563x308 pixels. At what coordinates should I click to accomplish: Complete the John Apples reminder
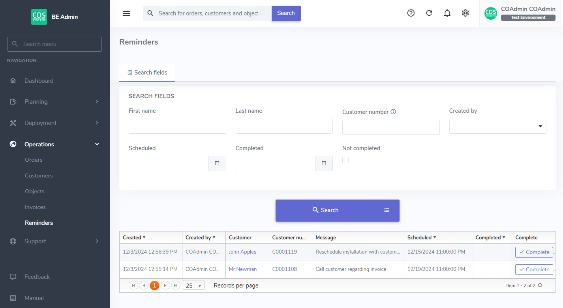point(534,252)
